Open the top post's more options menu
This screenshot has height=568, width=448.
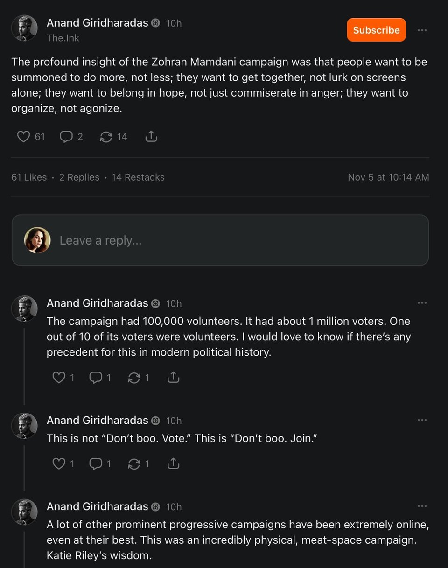click(x=422, y=30)
